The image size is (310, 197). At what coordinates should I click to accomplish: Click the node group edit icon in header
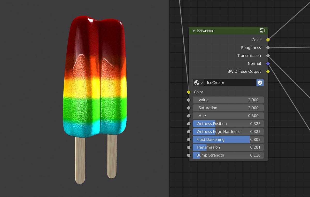tap(262, 31)
